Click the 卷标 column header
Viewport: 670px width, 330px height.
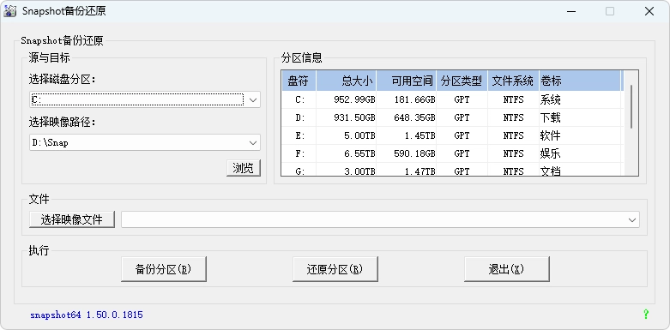(x=579, y=81)
